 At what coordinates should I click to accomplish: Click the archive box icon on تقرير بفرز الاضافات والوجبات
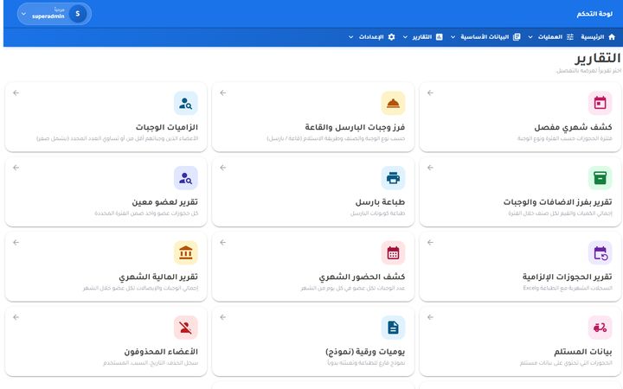coord(600,178)
